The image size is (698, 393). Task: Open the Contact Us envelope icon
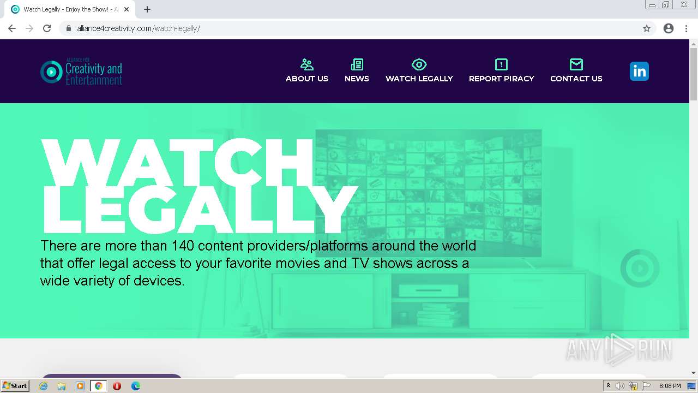(x=576, y=64)
